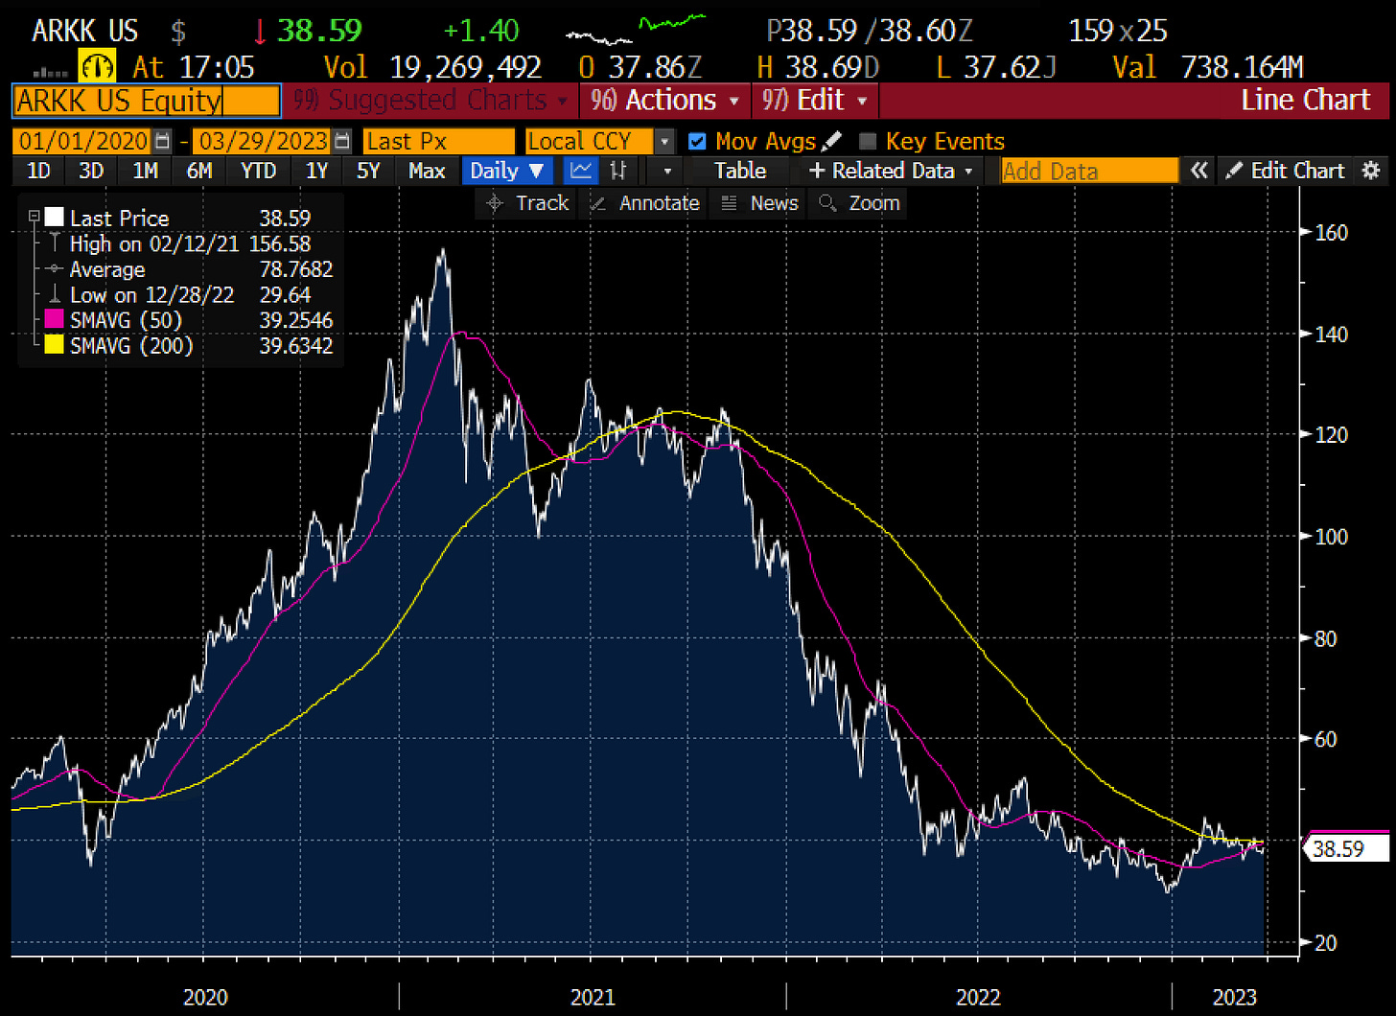Screen dimensions: 1396x1016
Task: Click the Low marker icon in legend
Action: pyautogui.click(x=55, y=295)
